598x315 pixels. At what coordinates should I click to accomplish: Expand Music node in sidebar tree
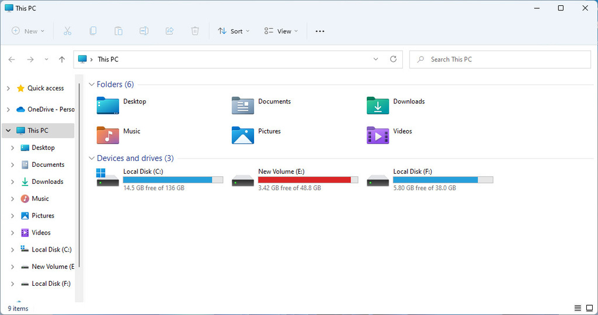point(13,199)
